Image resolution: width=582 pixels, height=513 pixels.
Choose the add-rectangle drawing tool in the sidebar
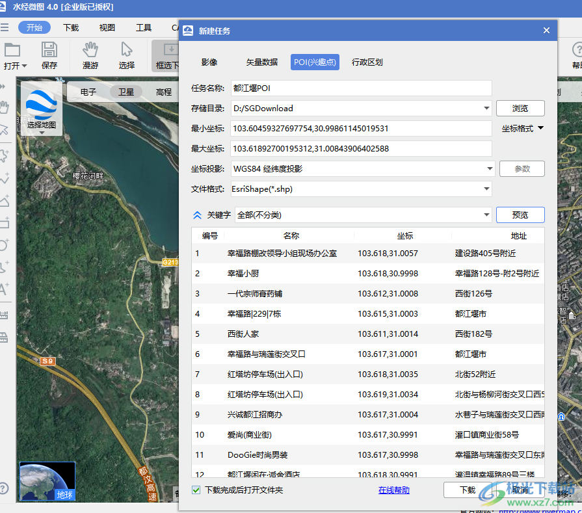click(4, 223)
